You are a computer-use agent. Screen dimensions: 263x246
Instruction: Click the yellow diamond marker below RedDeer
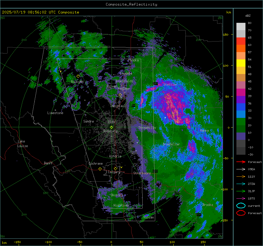pos(120,95)
